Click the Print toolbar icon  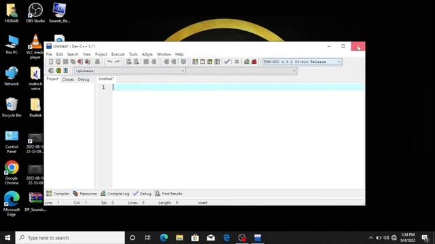[97, 62]
